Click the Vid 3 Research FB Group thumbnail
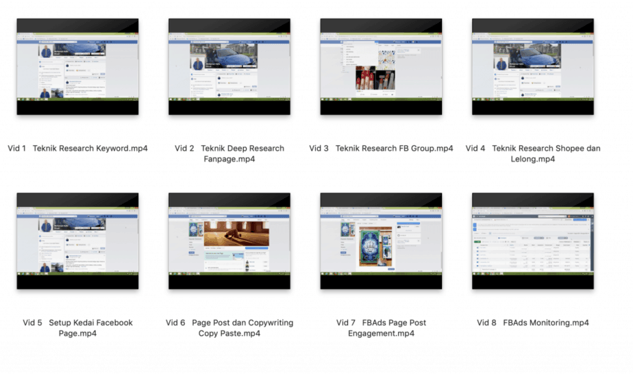 click(381, 66)
